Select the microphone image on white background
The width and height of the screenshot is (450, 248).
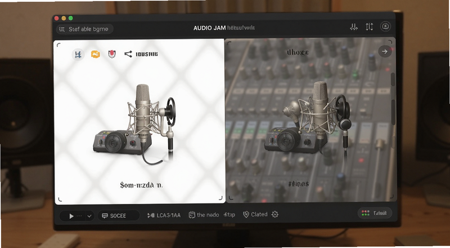point(135,123)
